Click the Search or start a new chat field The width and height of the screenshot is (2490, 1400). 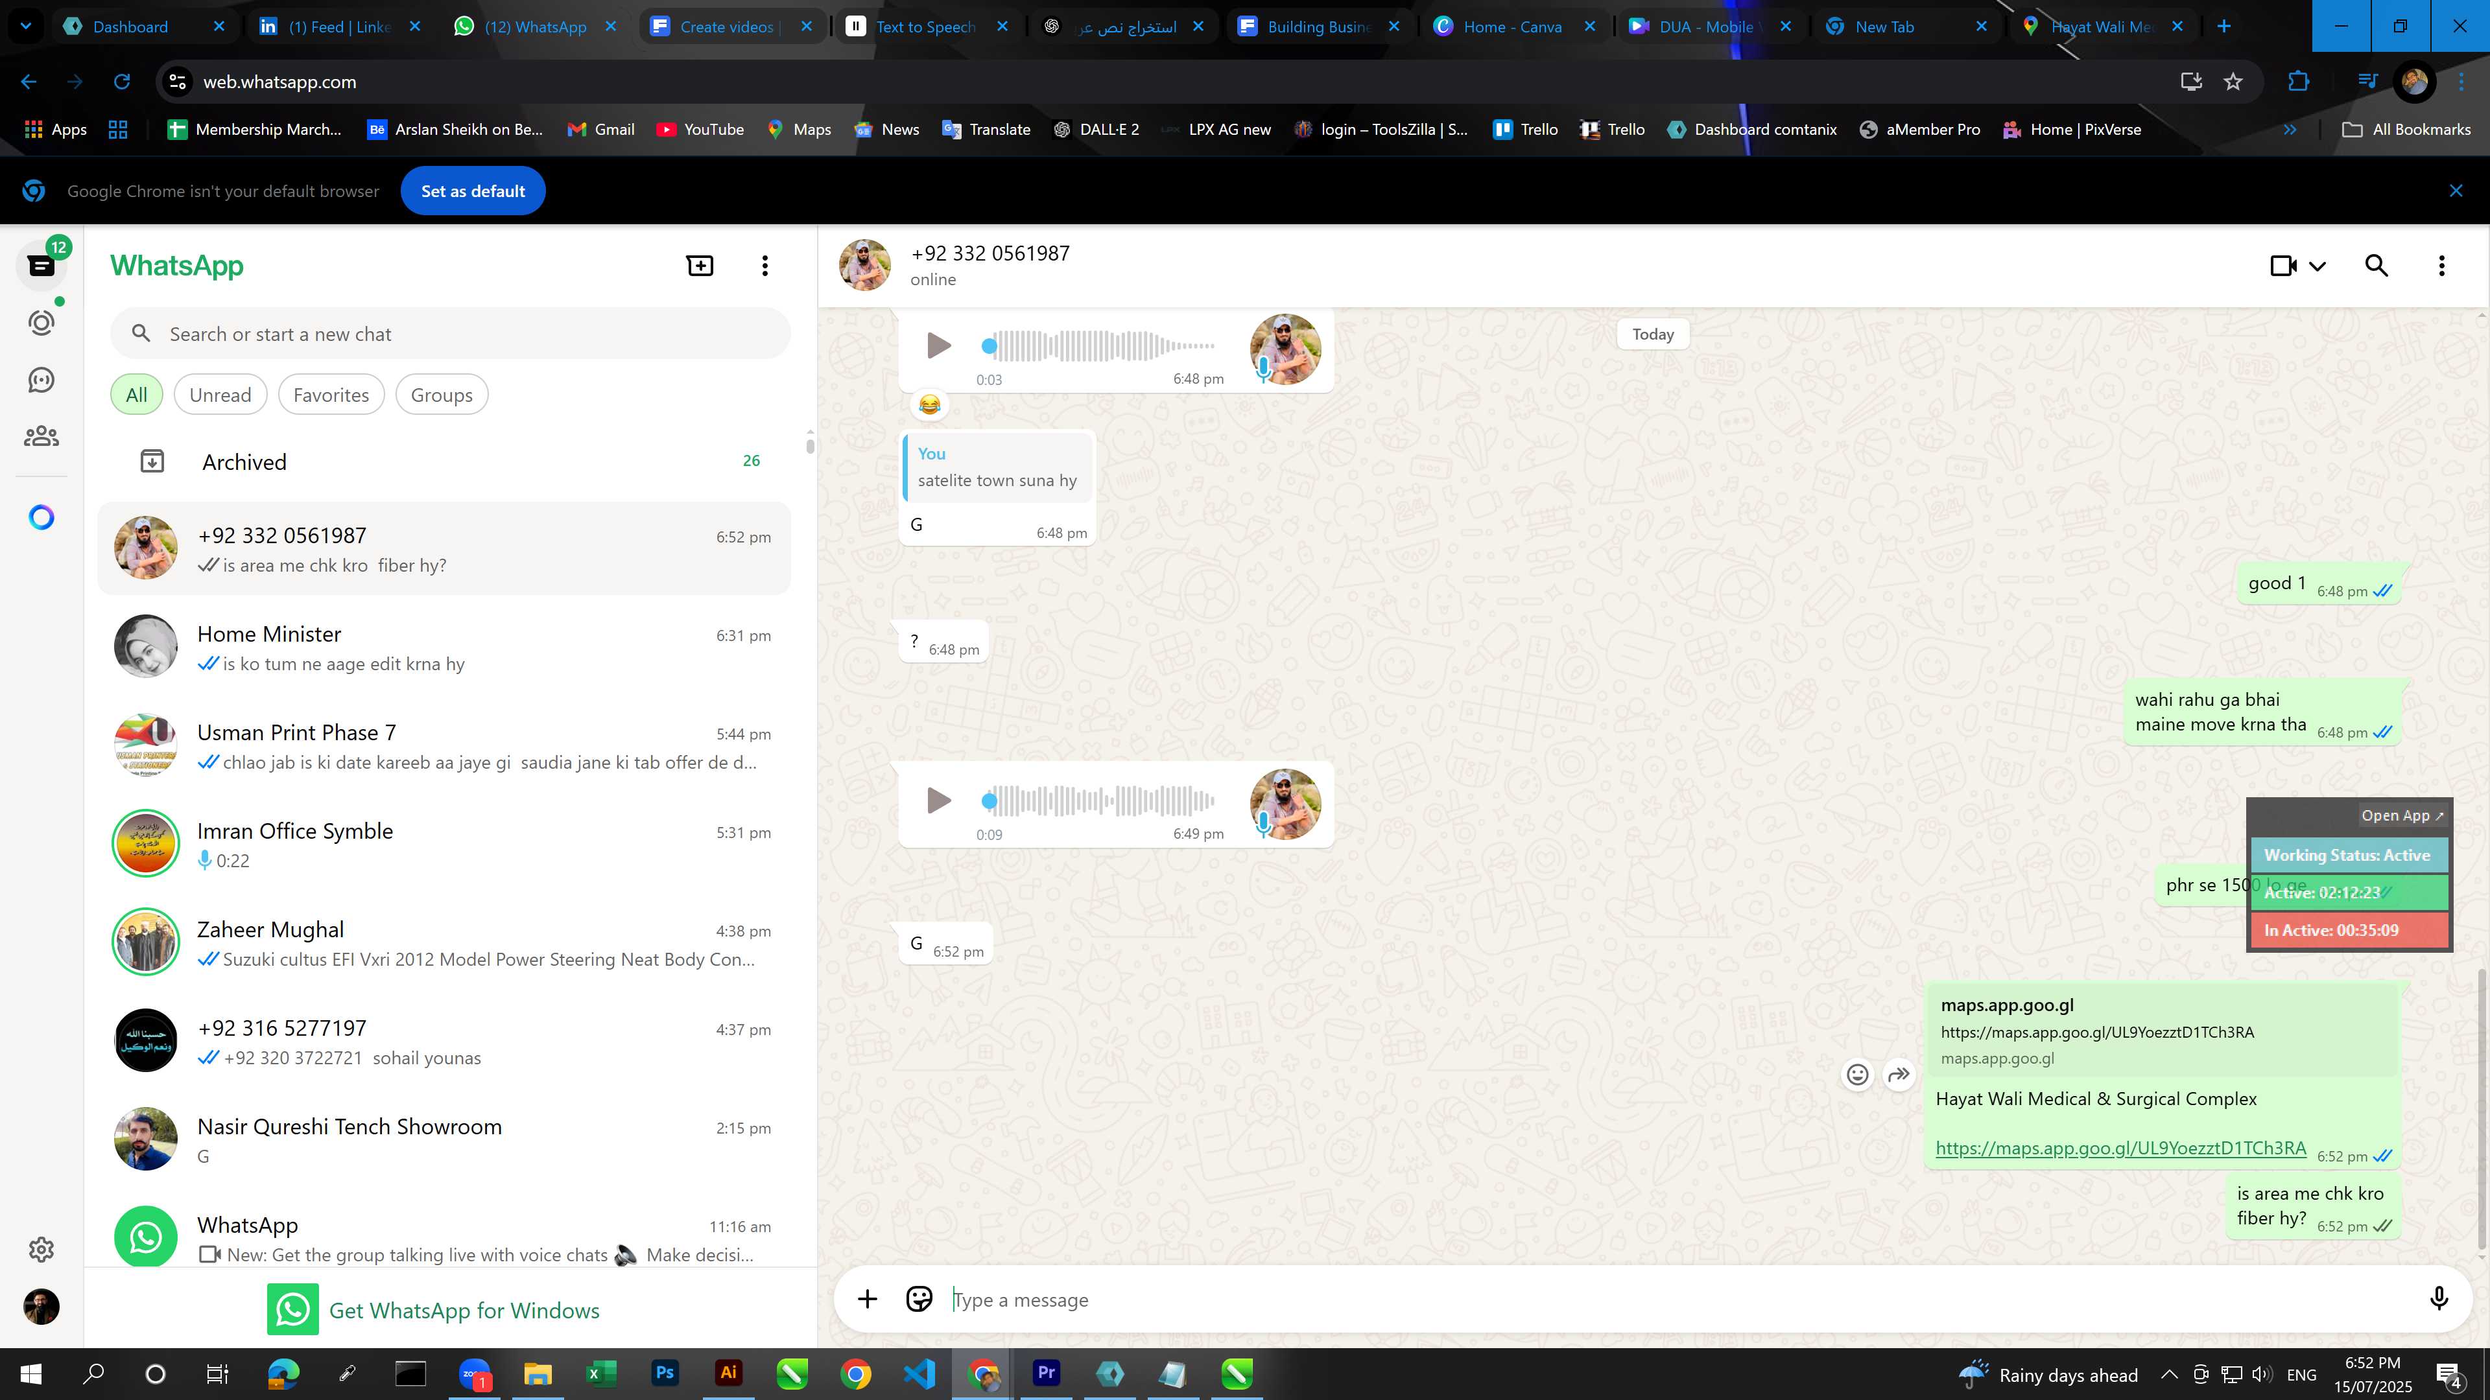(451, 334)
